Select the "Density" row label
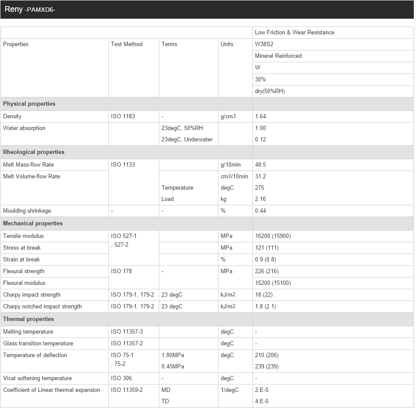Screen dimensions: 416x408 pos(12,116)
